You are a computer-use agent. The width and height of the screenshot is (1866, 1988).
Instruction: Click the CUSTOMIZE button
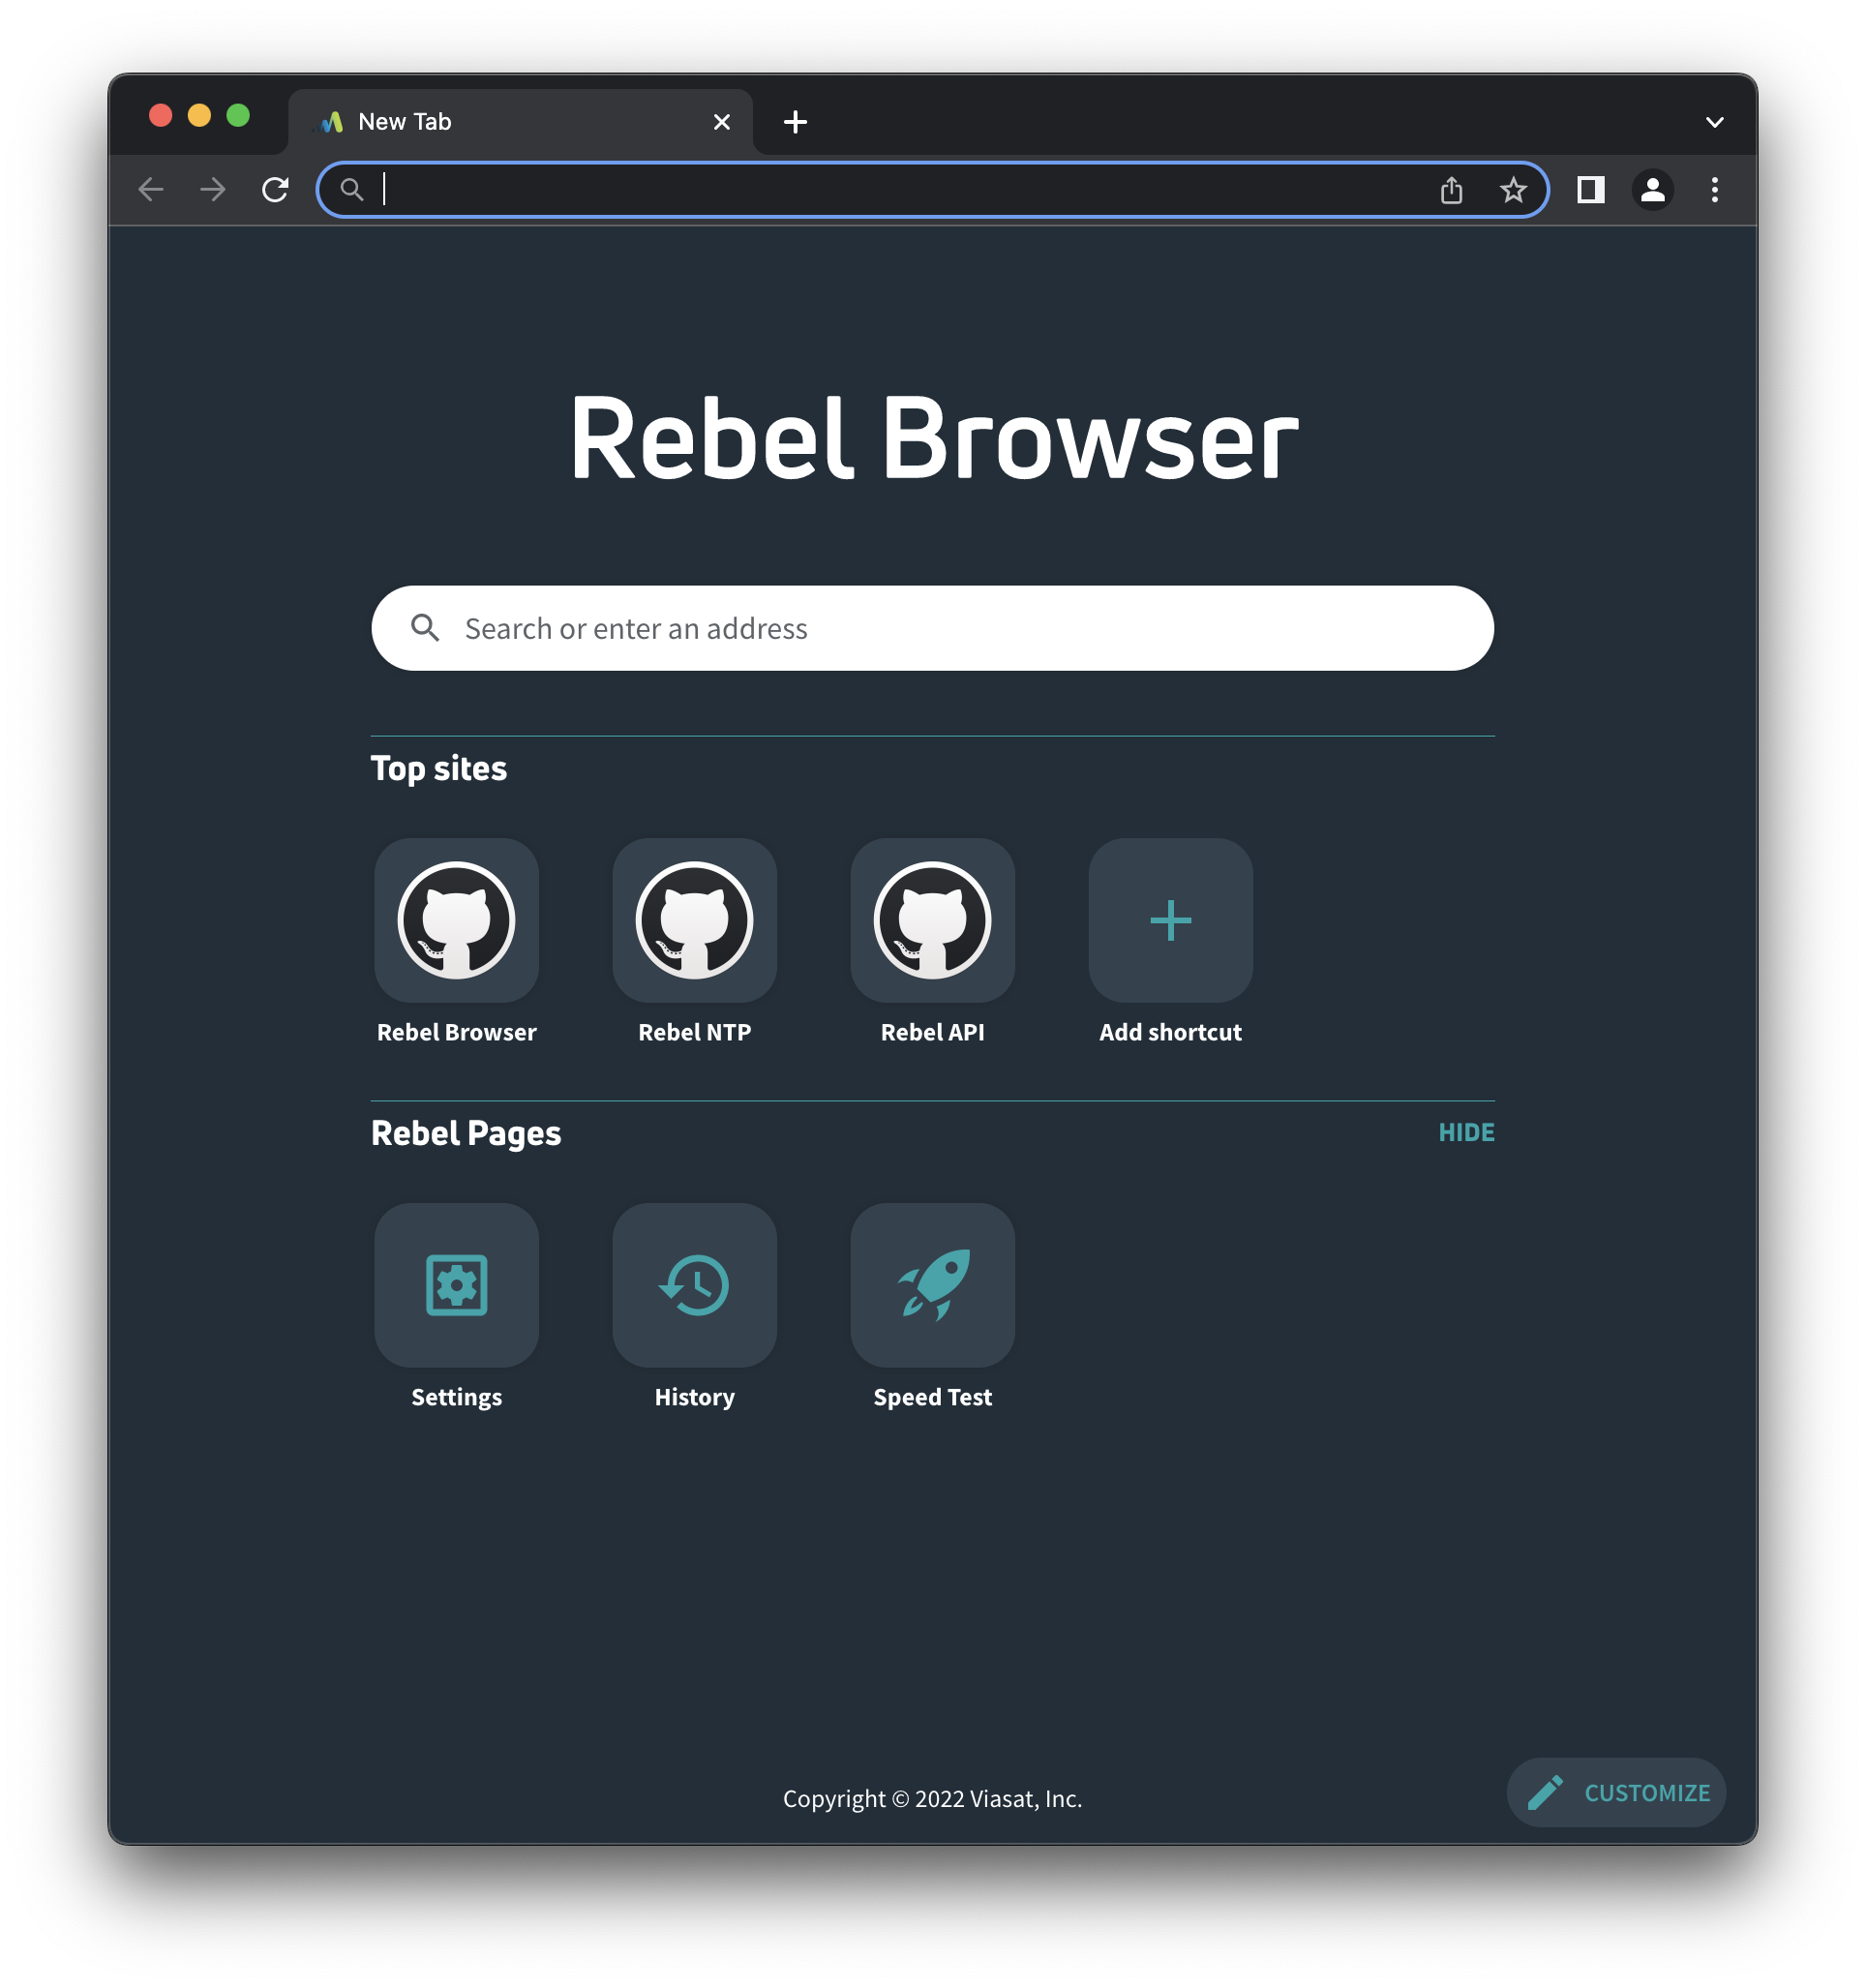1616,1793
